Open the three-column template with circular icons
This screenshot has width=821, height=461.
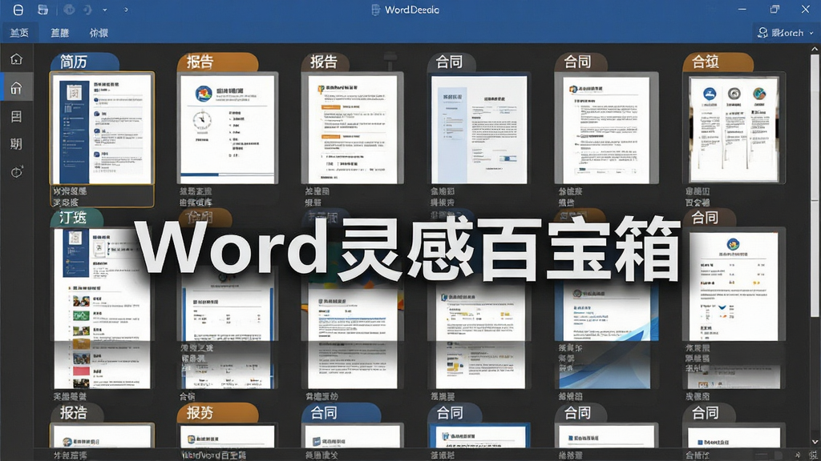click(734, 128)
